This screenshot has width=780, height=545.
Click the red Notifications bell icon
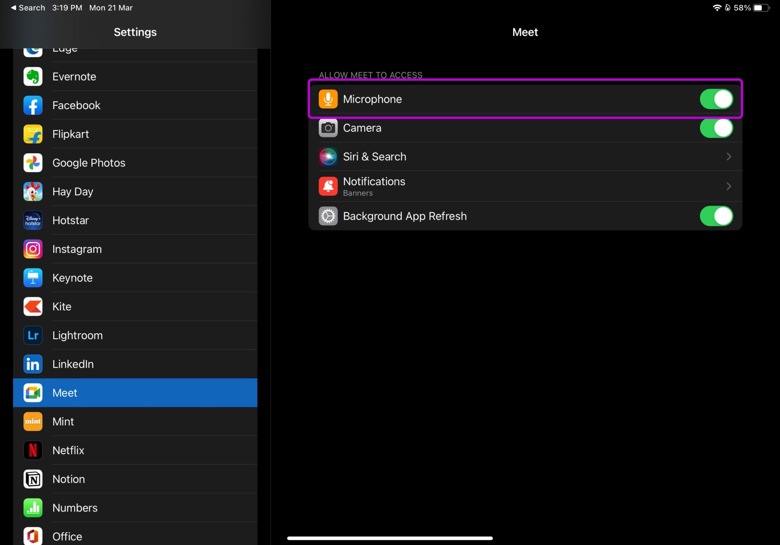pyautogui.click(x=328, y=186)
